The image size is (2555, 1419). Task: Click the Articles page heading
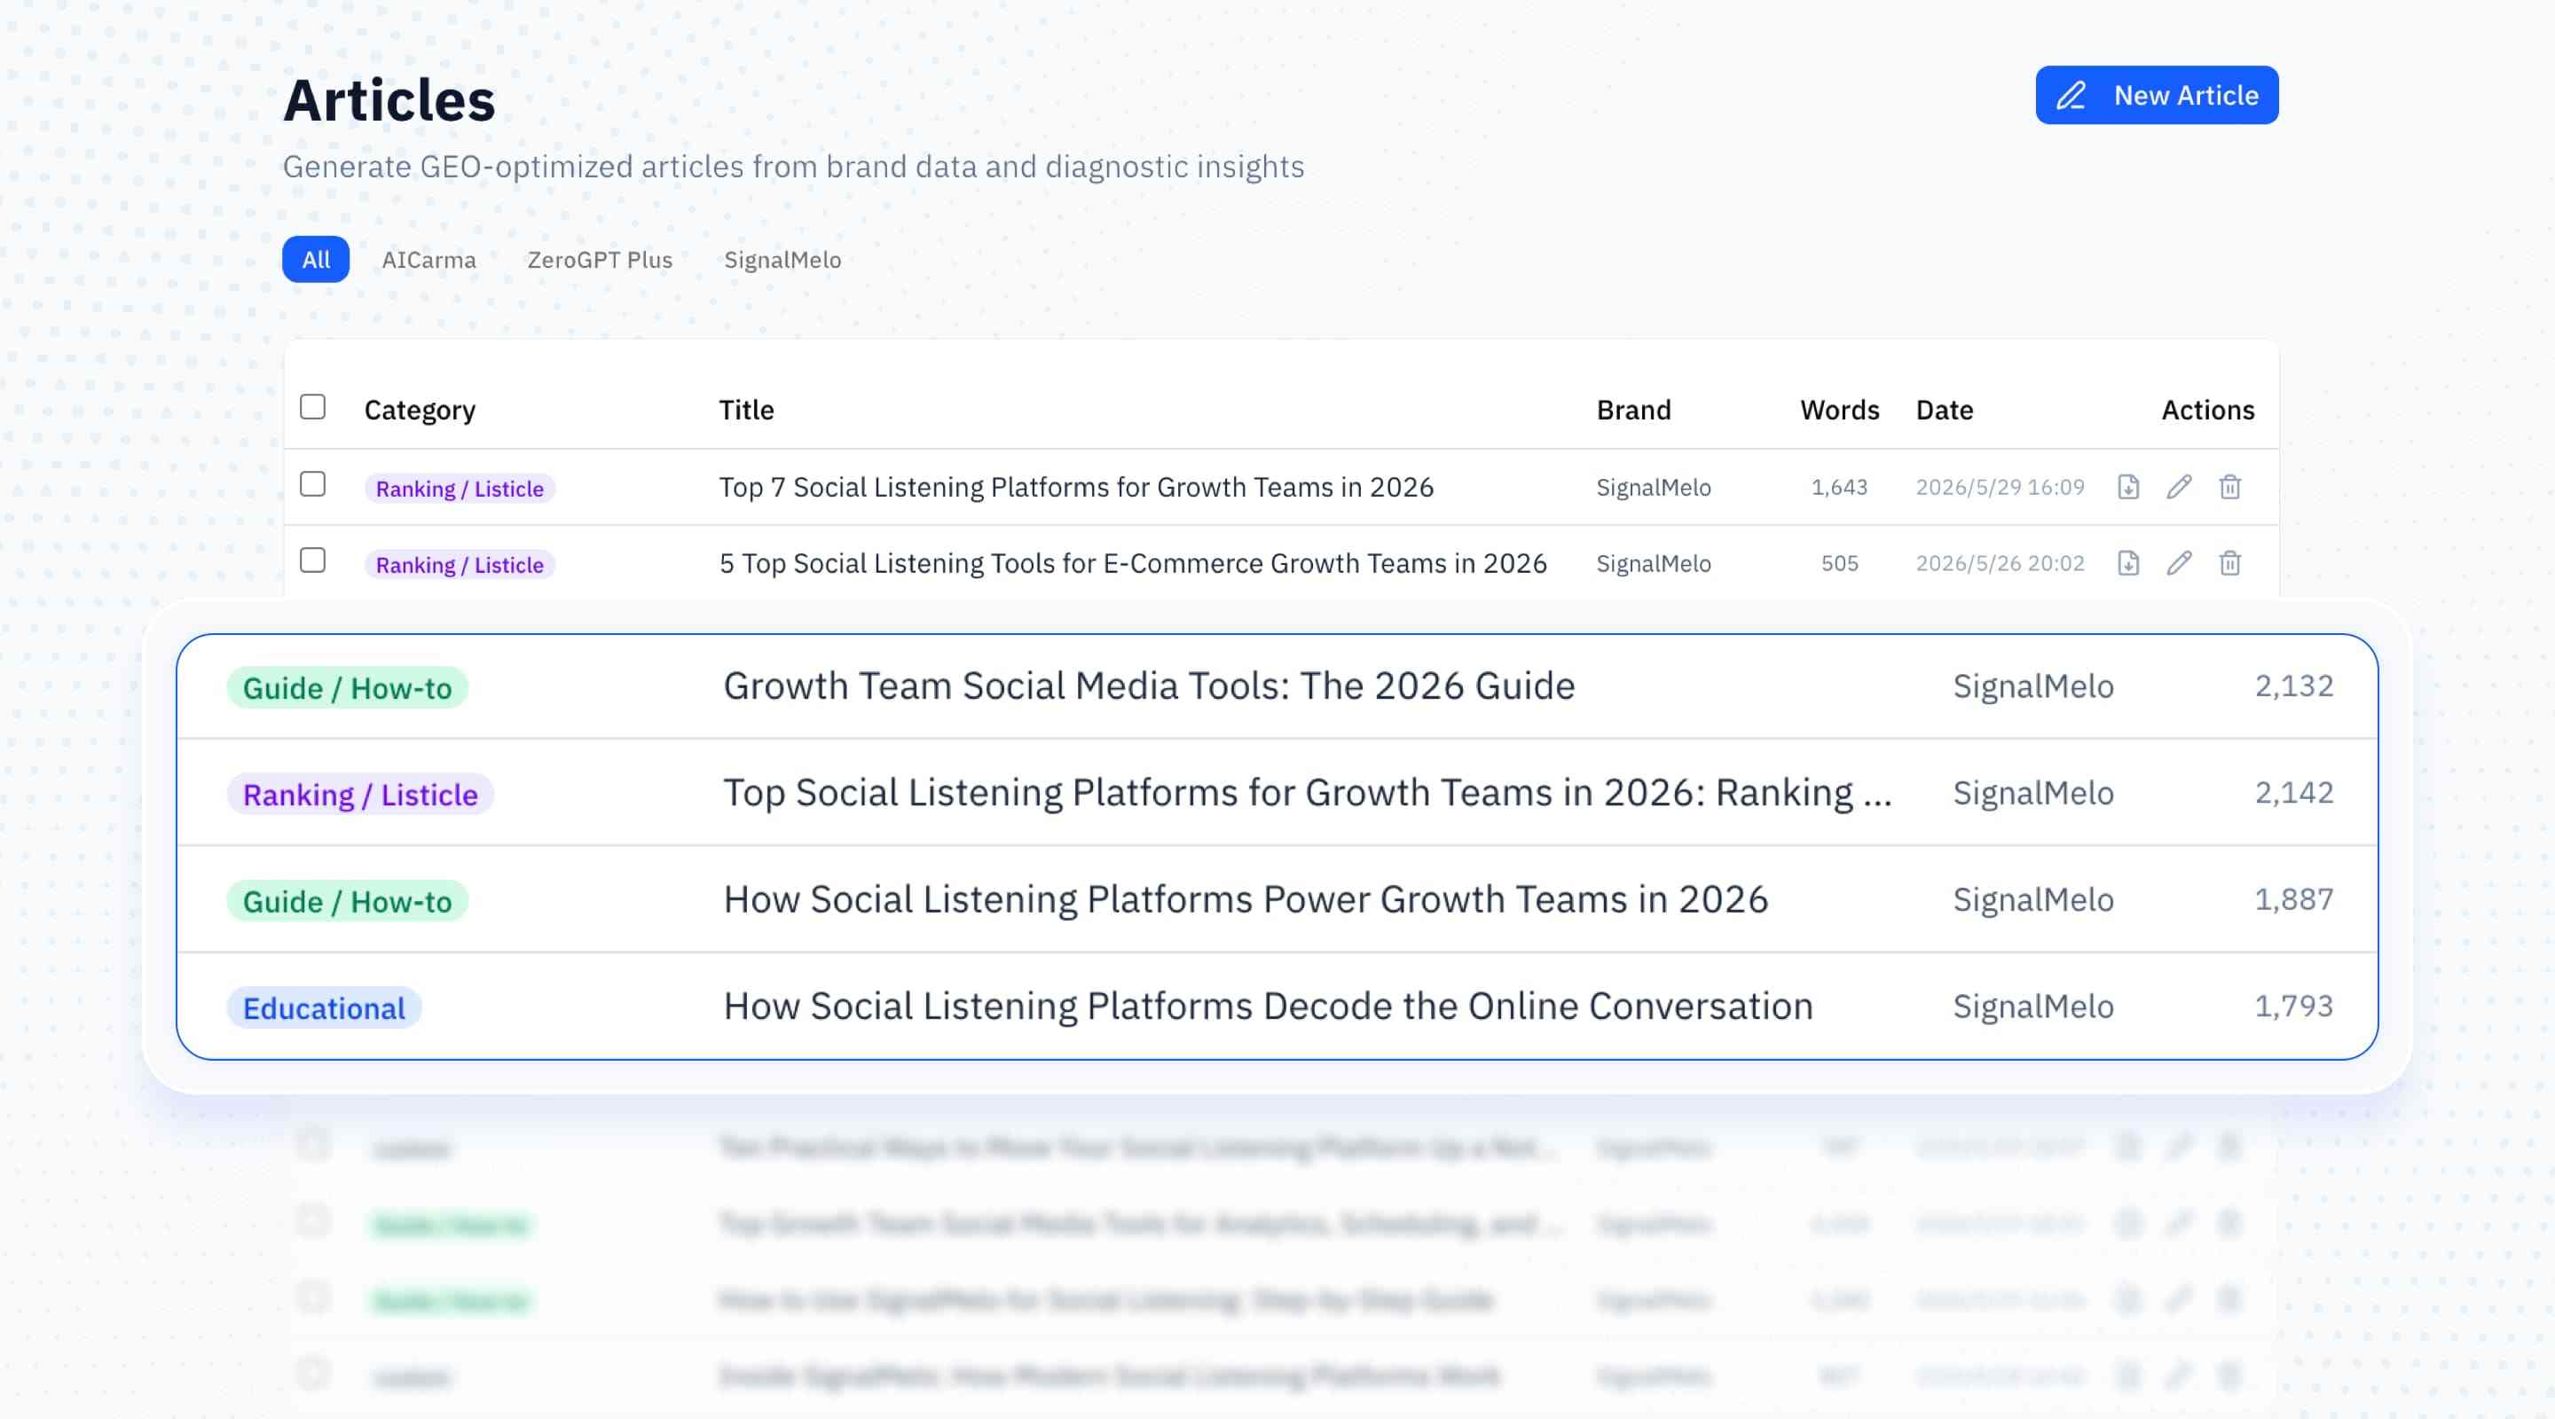click(389, 100)
